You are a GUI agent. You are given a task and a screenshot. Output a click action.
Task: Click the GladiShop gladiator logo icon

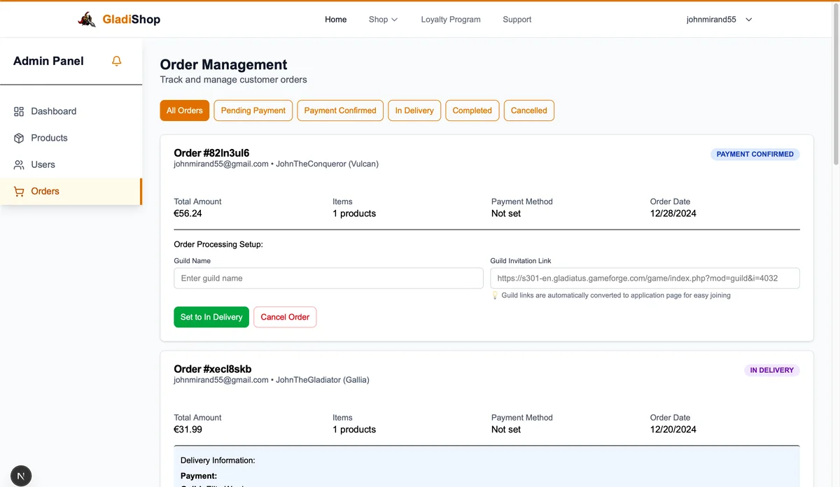click(x=87, y=20)
